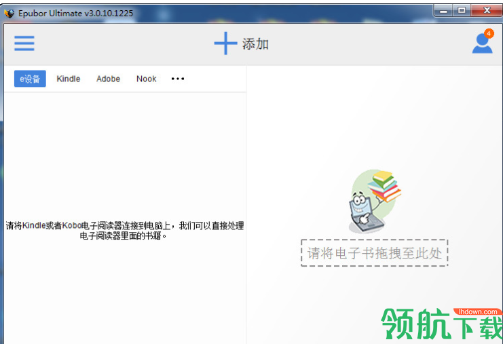Click the 添加 label
Viewport: 503px width, 344px height.
255,44
